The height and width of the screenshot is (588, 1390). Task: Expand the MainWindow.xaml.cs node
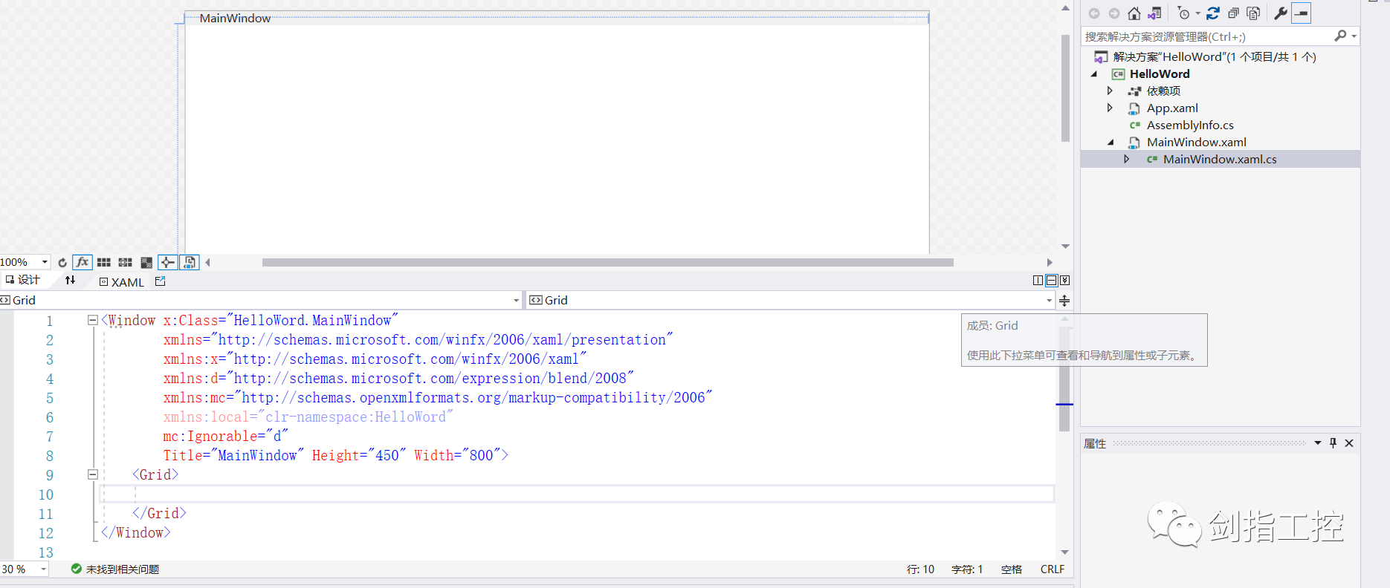point(1127,159)
